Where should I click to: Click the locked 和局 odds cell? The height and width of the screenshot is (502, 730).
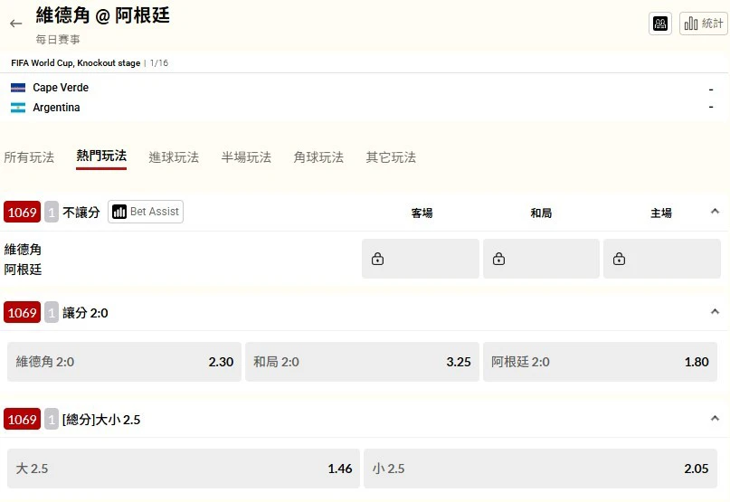541,259
